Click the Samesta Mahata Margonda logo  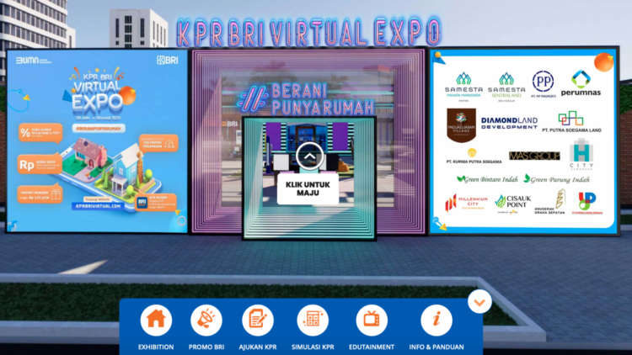[463, 87]
